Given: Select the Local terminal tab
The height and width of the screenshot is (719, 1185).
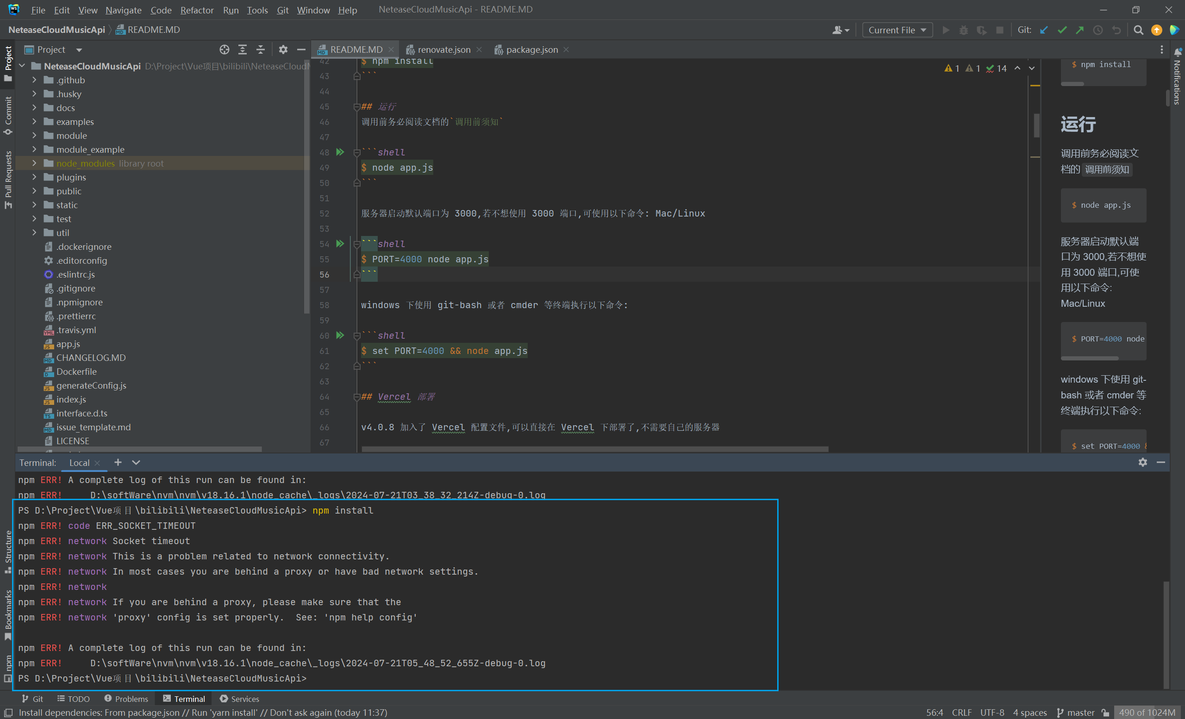Looking at the screenshot, I should point(79,462).
